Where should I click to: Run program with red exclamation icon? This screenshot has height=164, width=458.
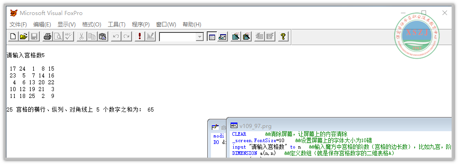click(x=140, y=36)
